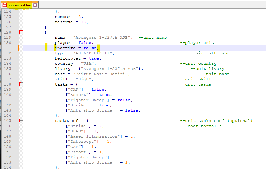Image resolution: width=266 pixels, height=169 pixels.
Task: Click the "AH-64D_BLK_II" aircraft type string
Action: pos(93,53)
